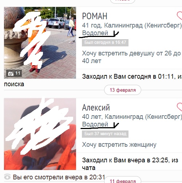Image resolution: width=182 pixels, height=183 pixels.
Task: Select the 13 февраля date pill
Action: pos(123,90)
